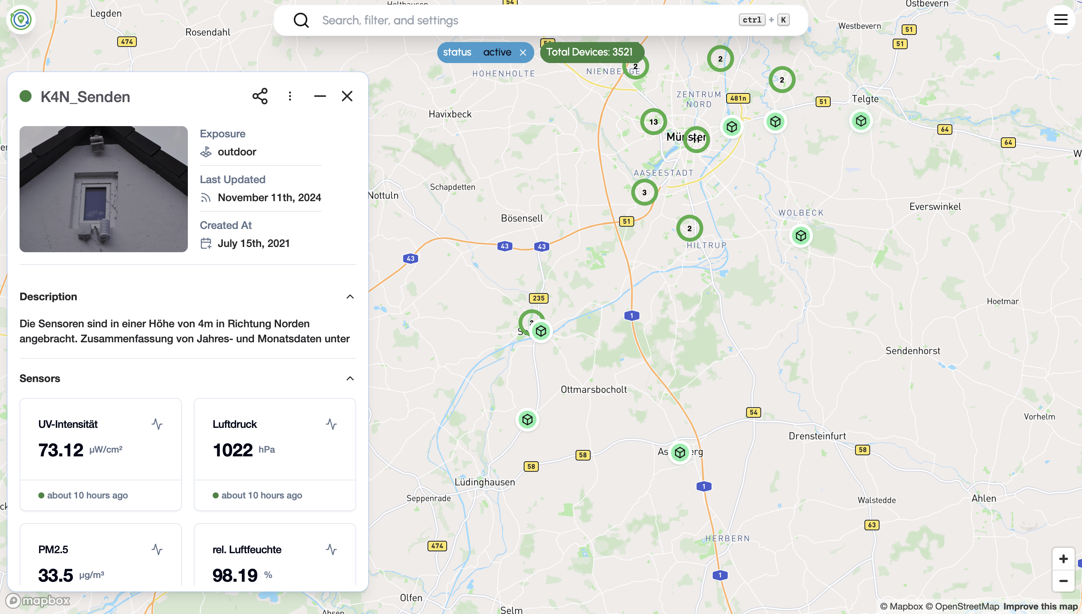
Task: Open the device photo thumbnail
Action: point(103,189)
